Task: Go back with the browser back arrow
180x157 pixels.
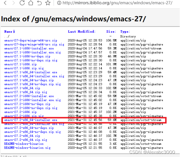Action: pos(5,3)
